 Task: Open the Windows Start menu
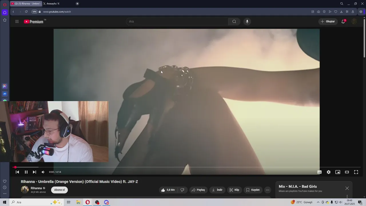tap(5, 202)
